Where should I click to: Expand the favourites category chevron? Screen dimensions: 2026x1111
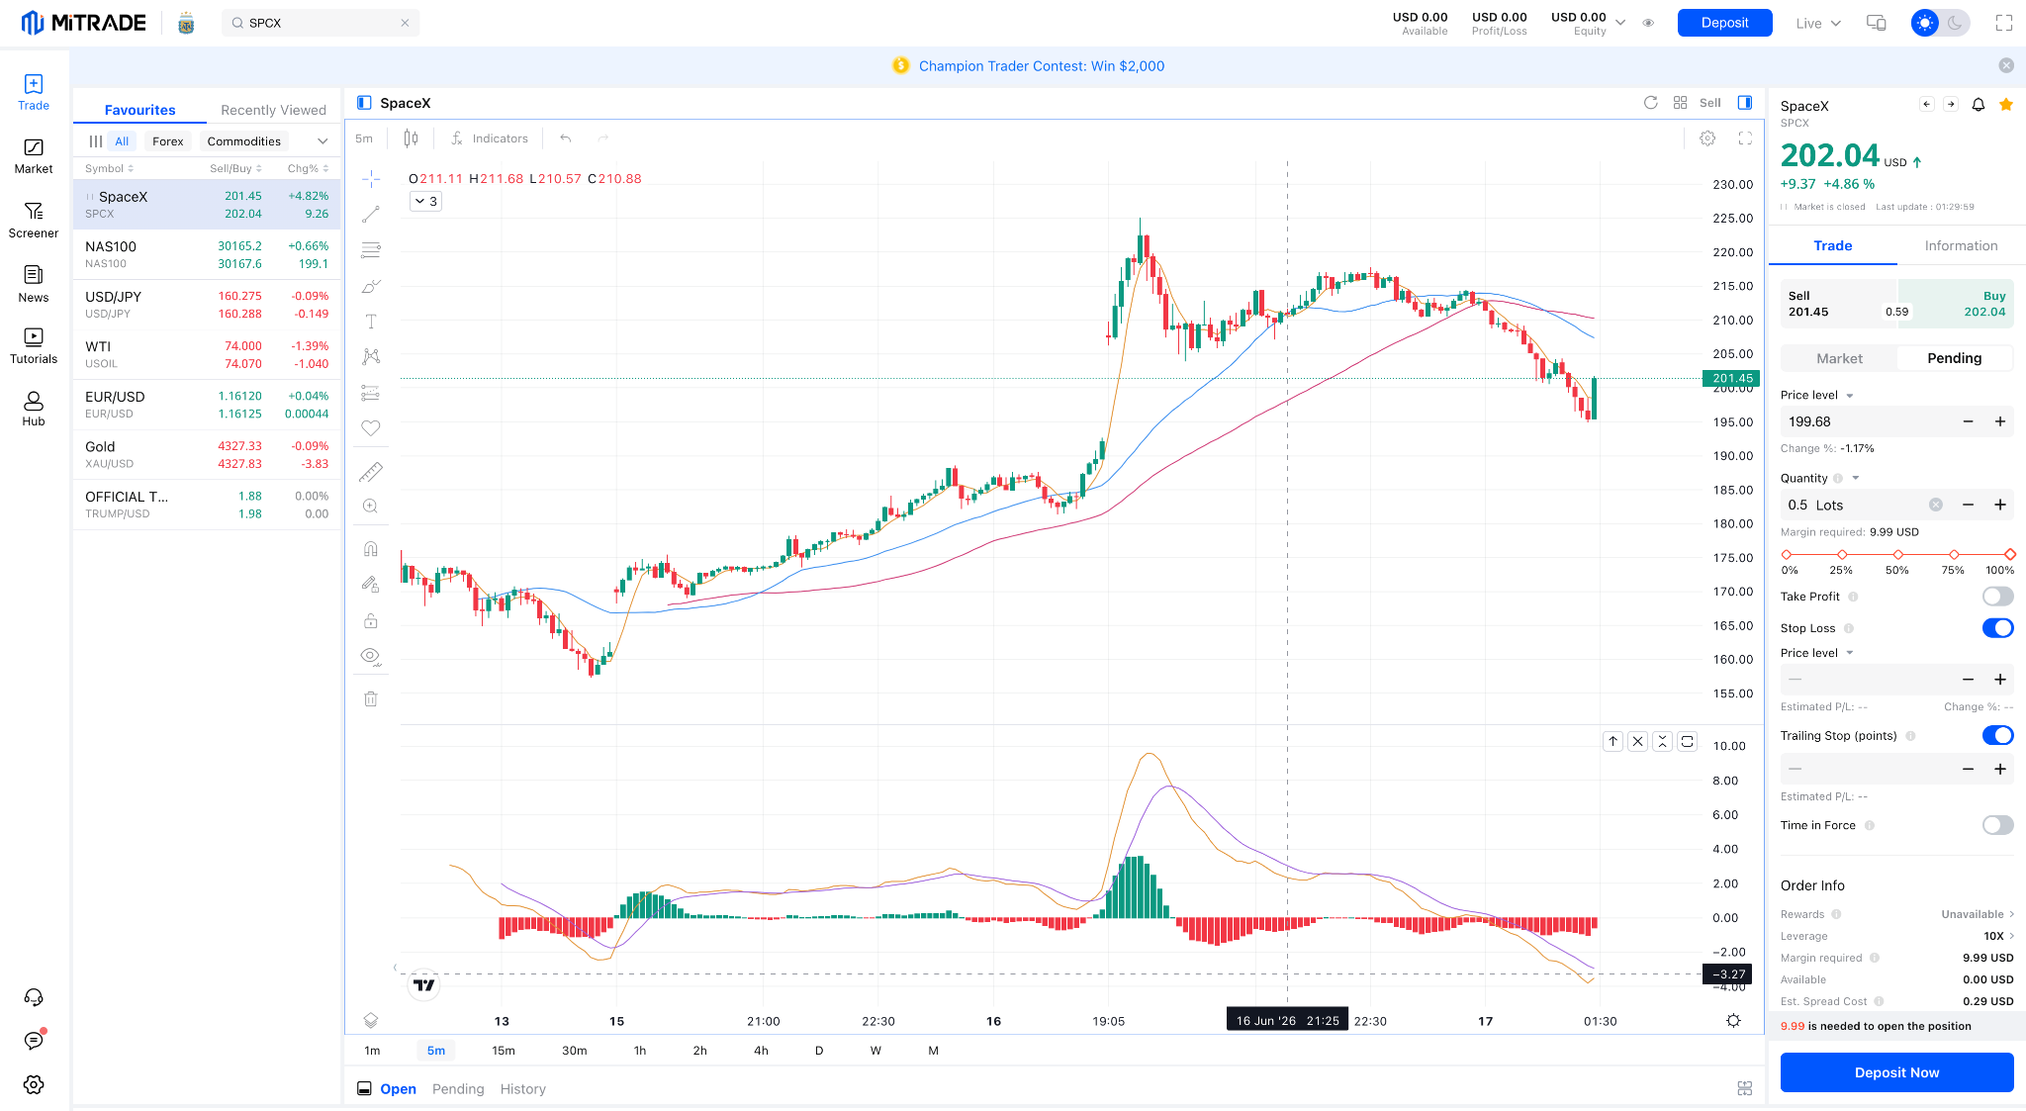tap(322, 141)
